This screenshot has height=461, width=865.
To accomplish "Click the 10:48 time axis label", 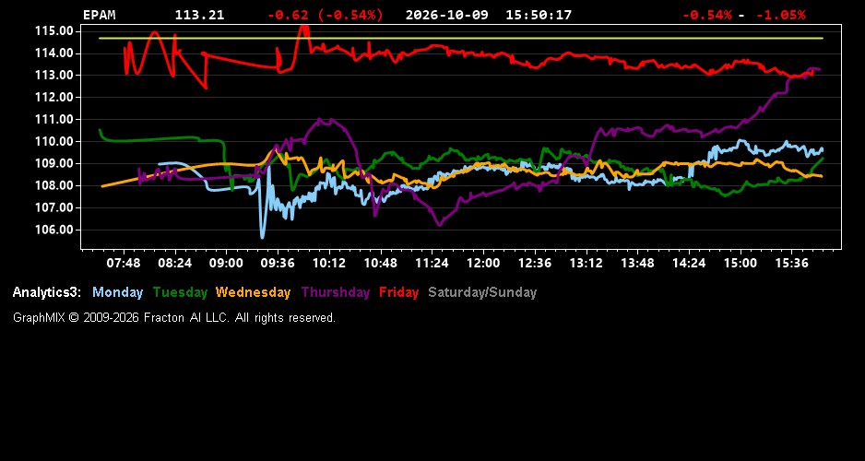I will [x=380, y=263].
